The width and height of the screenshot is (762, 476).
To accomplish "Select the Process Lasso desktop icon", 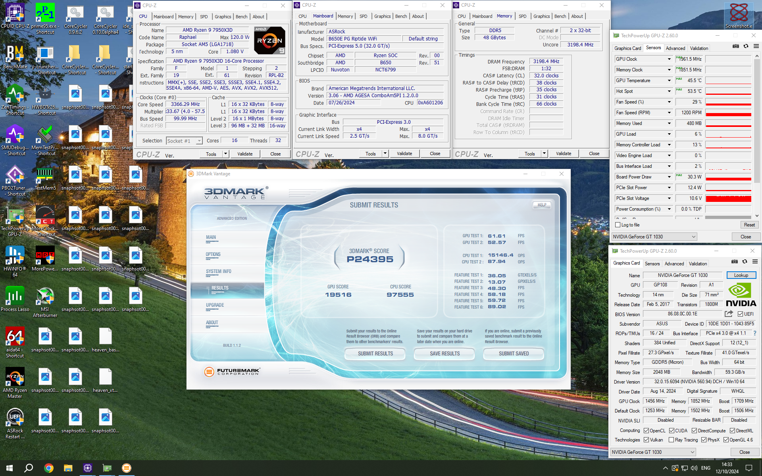I will click(15, 299).
